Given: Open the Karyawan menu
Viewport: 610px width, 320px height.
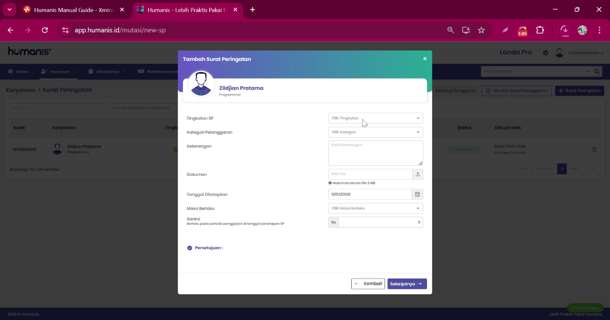Looking at the screenshot, I should point(58,71).
